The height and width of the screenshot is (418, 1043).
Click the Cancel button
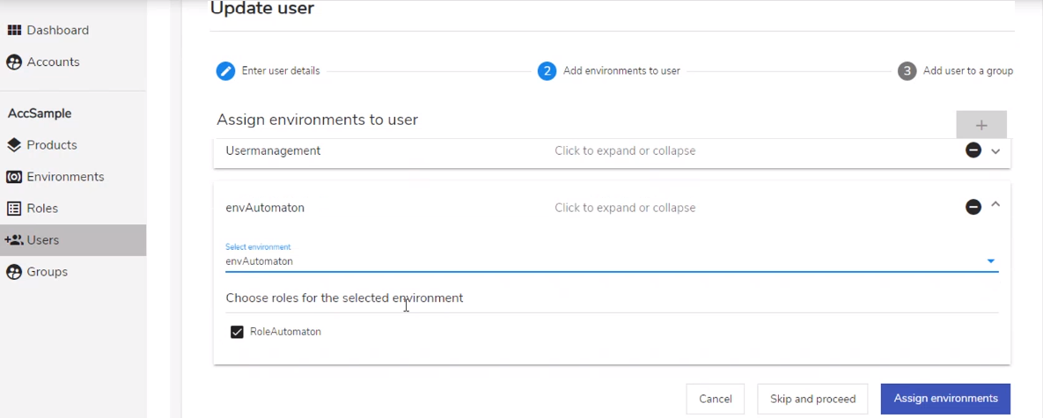(x=715, y=399)
